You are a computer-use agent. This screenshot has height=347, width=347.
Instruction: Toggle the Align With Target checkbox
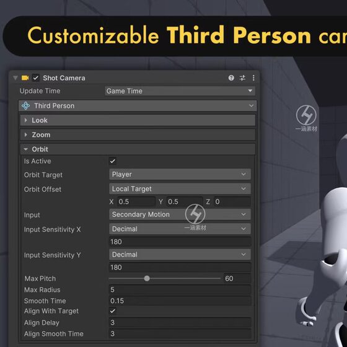112,311
